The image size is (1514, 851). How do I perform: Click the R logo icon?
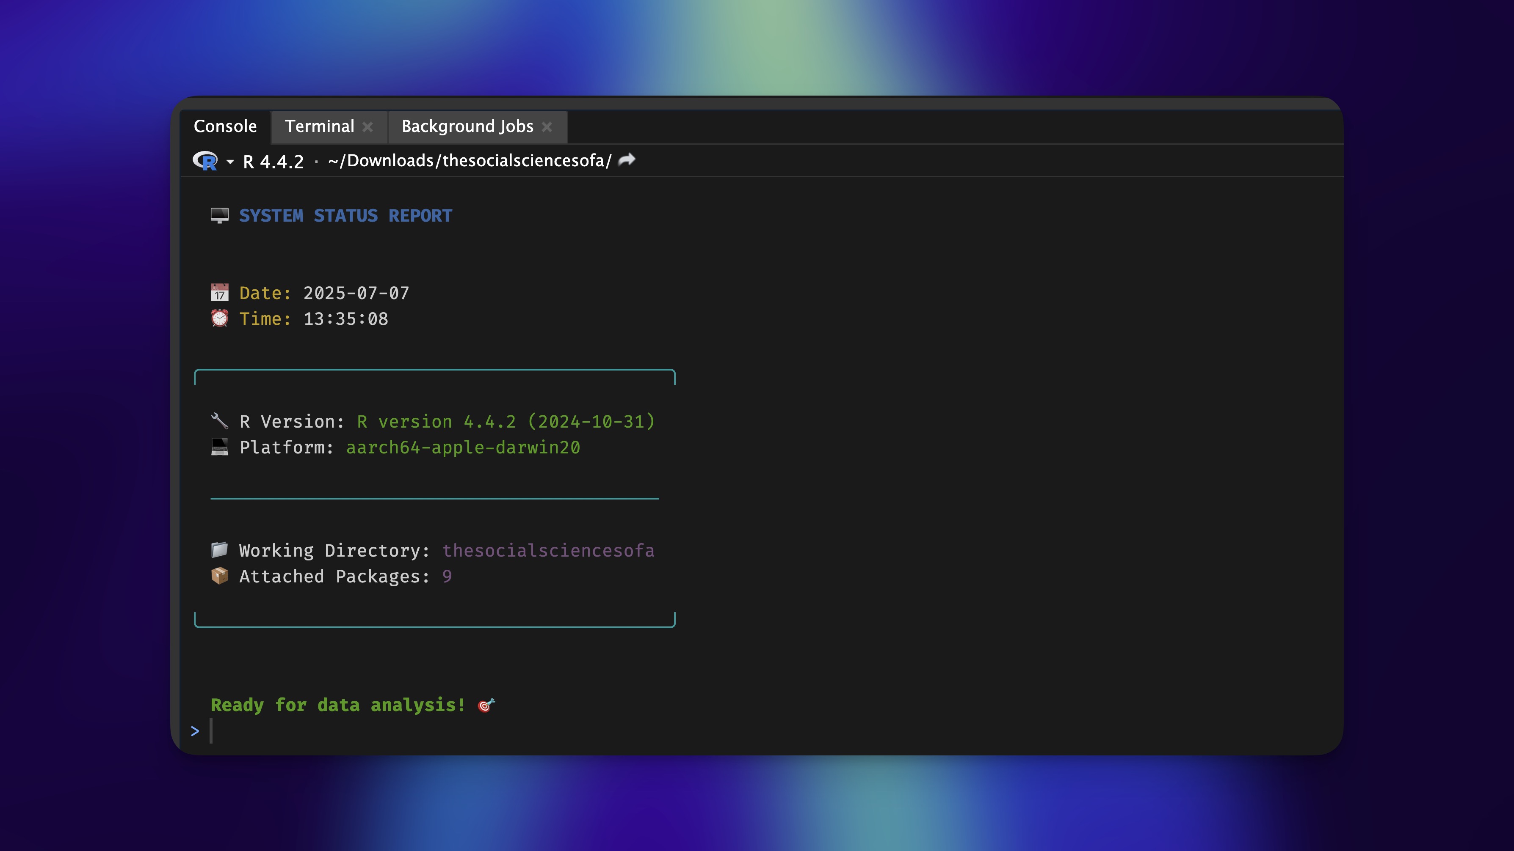pyautogui.click(x=205, y=161)
